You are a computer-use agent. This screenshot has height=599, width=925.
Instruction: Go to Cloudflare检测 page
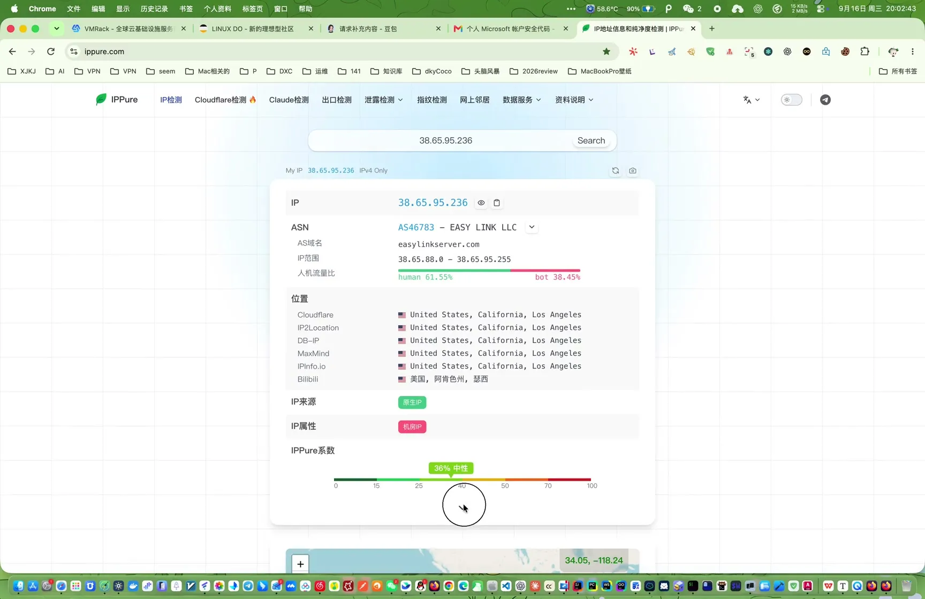(x=225, y=100)
